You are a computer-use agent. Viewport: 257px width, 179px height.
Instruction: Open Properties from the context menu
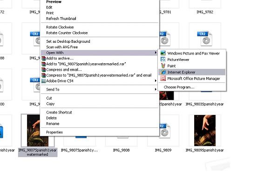coord(54,132)
